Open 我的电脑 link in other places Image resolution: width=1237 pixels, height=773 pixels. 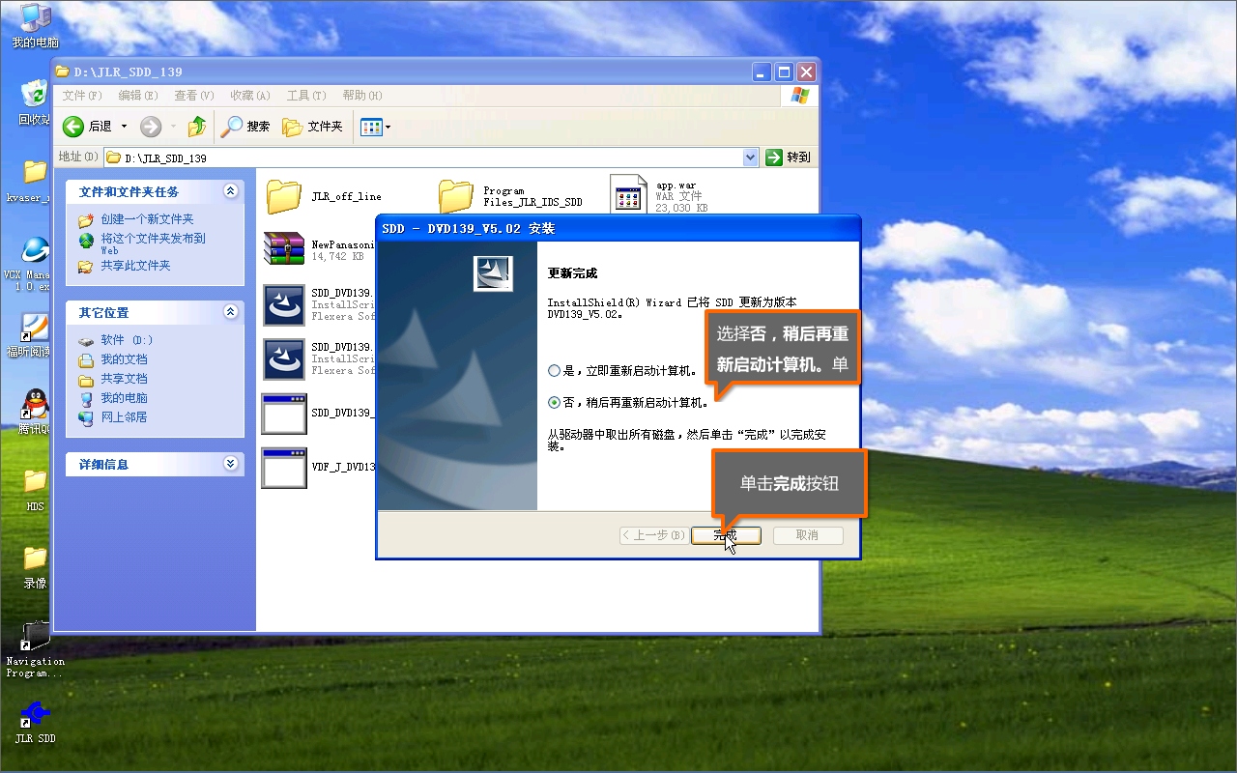(x=124, y=398)
